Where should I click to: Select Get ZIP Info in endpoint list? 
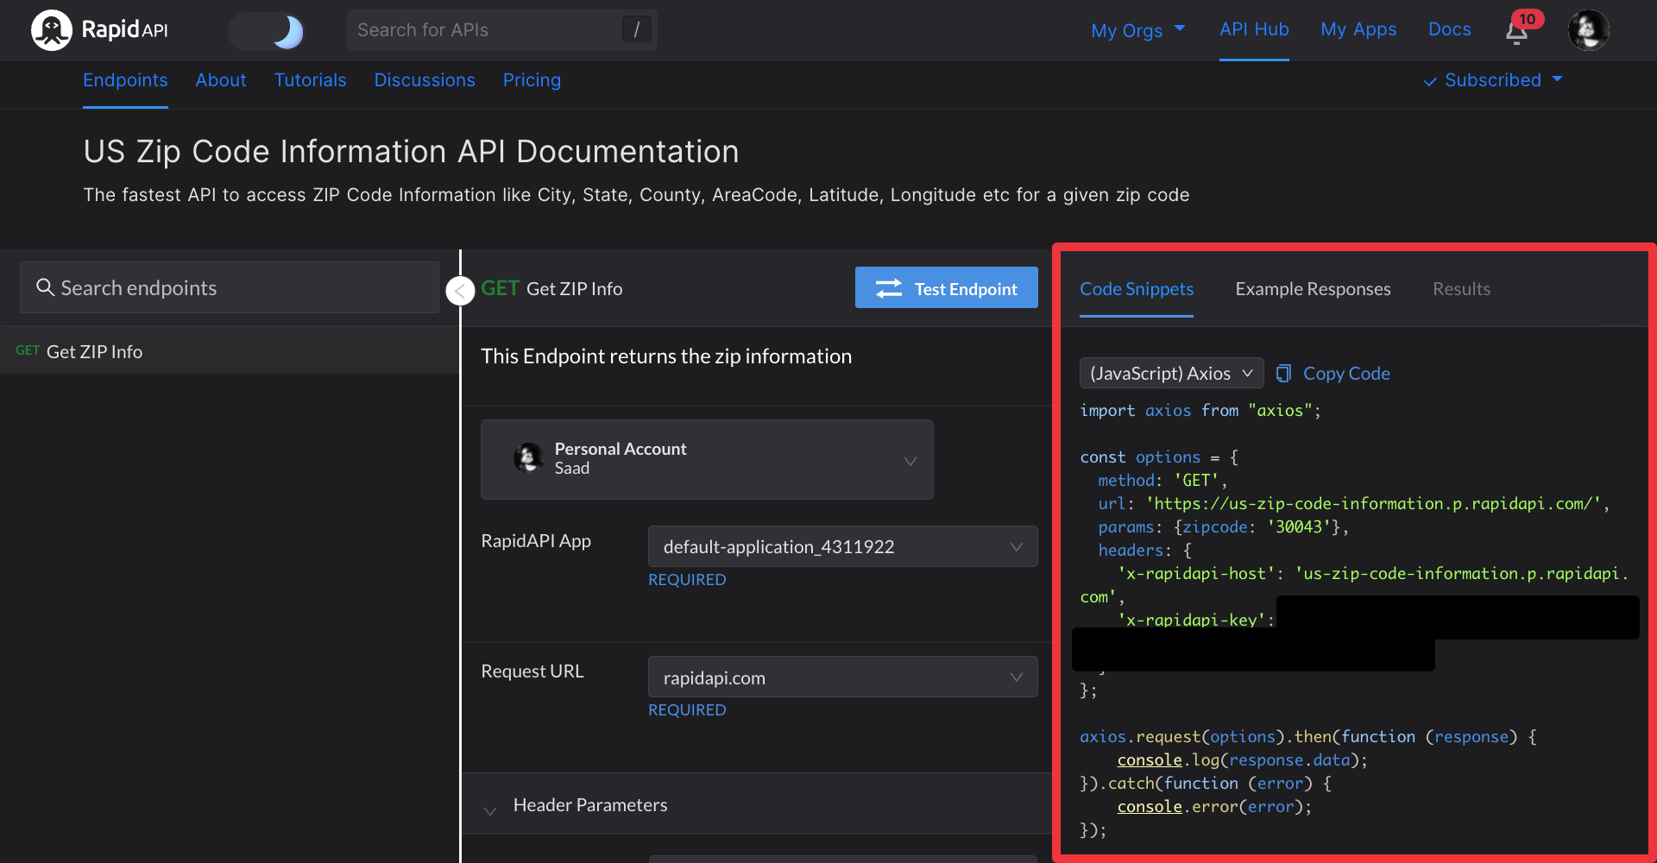point(230,351)
